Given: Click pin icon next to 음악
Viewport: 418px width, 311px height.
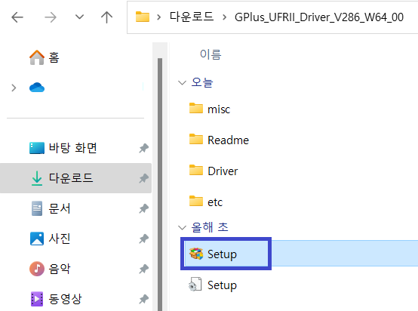Looking at the screenshot, I should (x=143, y=269).
